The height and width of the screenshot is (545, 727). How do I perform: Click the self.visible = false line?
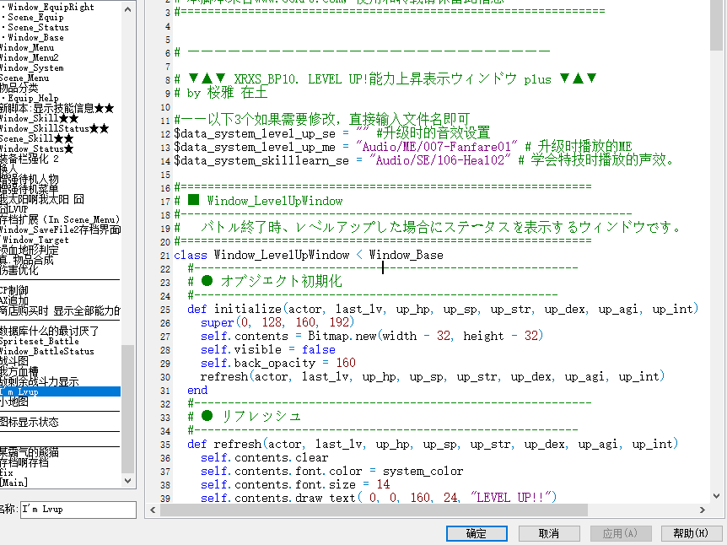click(268, 350)
